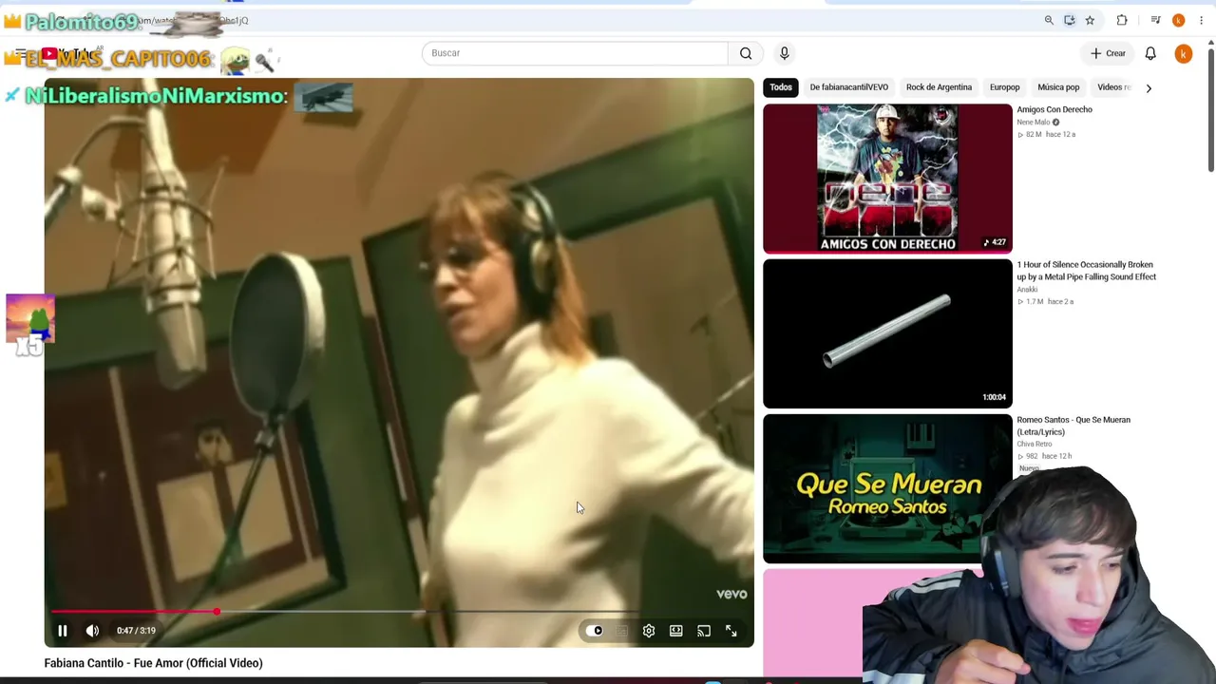Open the Que Se Mueran thumbnail
Viewport: 1216px width, 684px height.
pos(887,488)
